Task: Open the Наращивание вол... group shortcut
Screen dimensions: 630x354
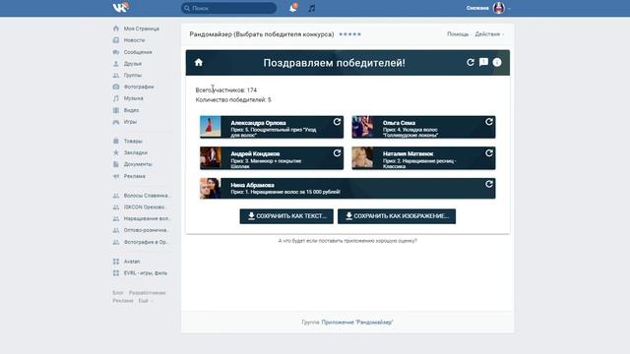Action: [x=147, y=218]
